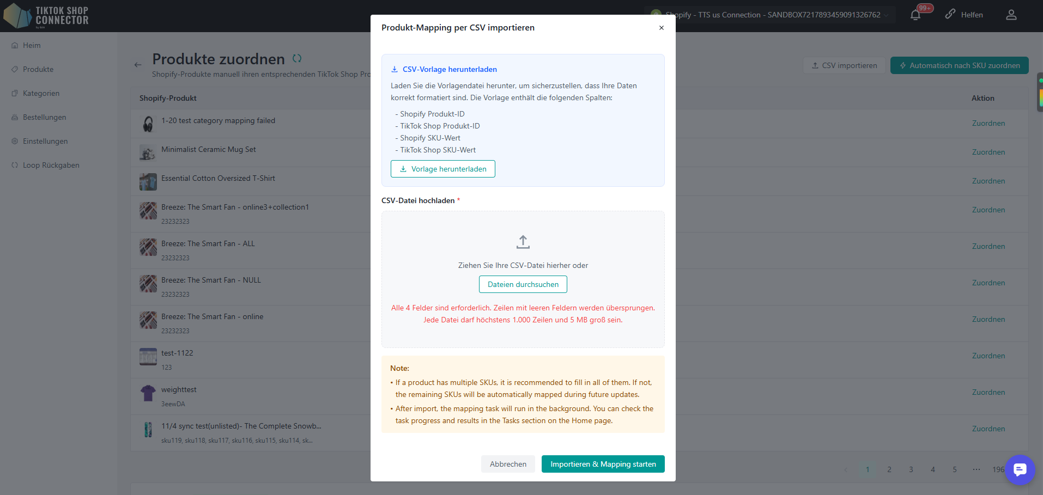Open the user account profile icon
Viewport: 1043px width, 495px height.
(1011, 15)
